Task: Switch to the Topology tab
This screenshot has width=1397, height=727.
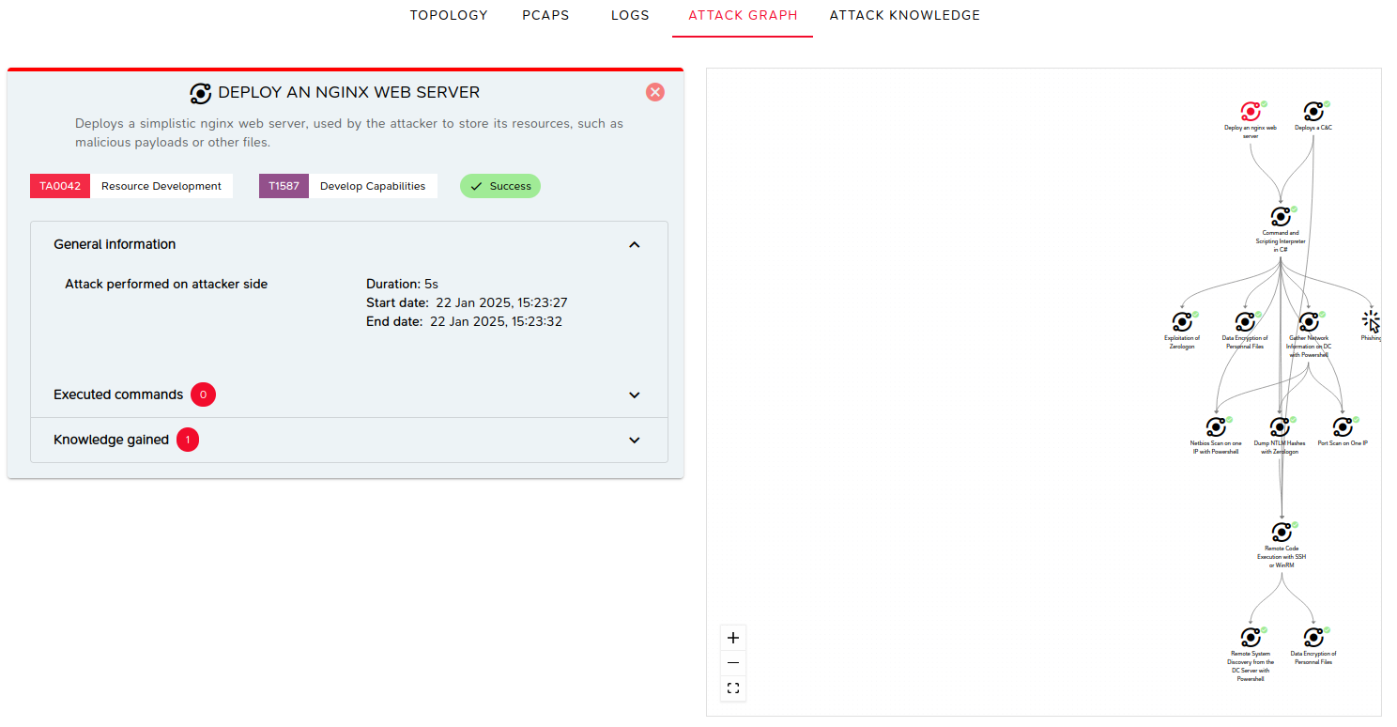Action: (449, 15)
